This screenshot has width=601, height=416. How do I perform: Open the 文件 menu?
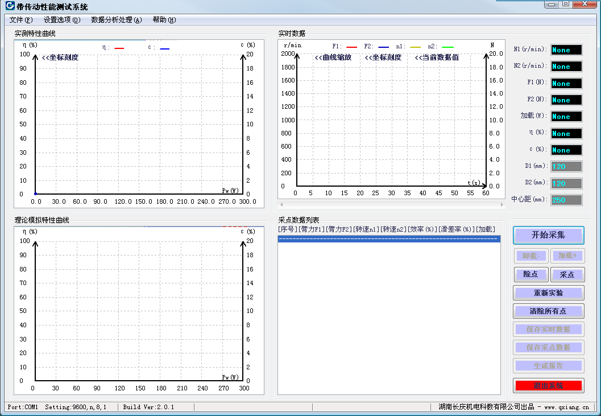pos(21,20)
